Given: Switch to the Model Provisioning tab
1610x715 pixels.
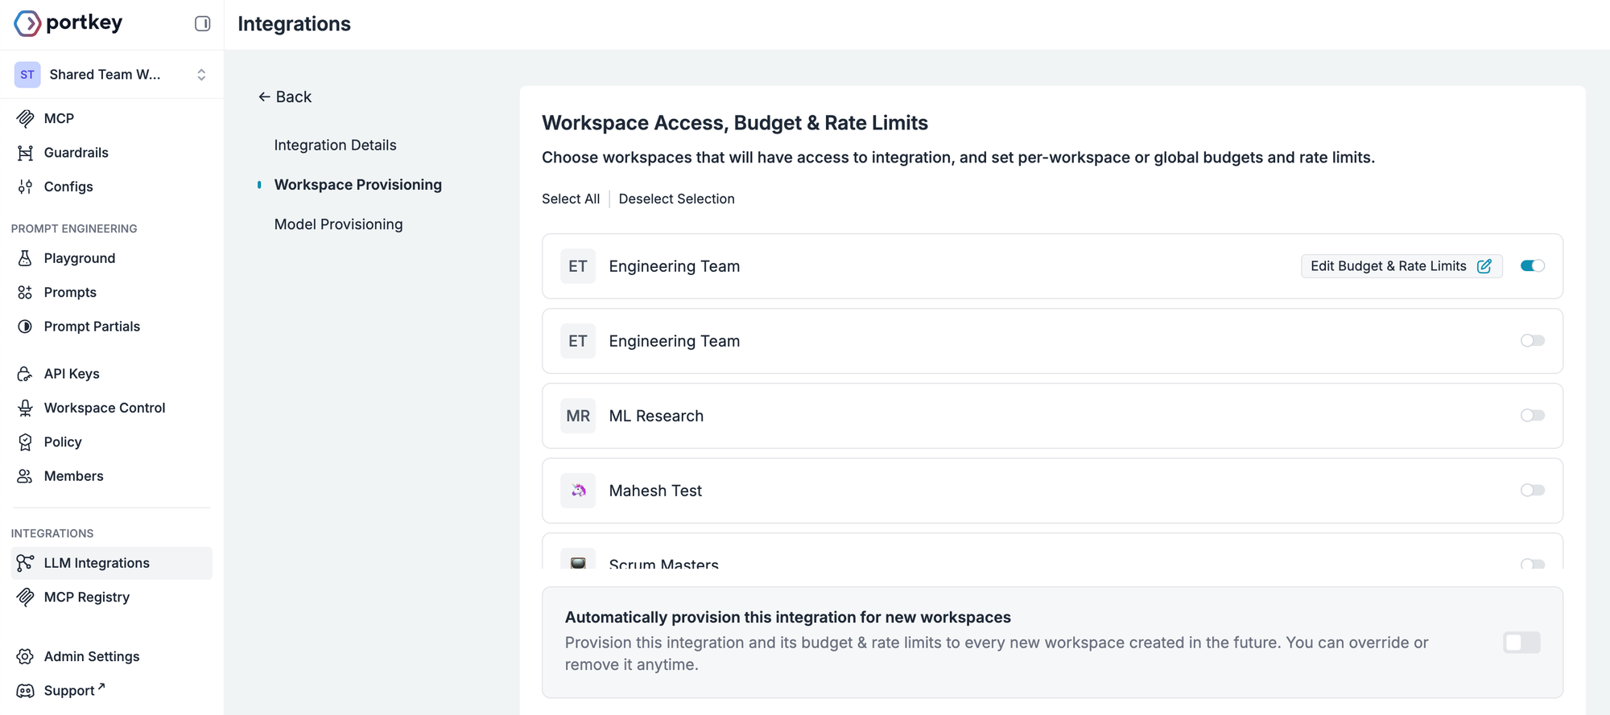Looking at the screenshot, I should click(338, 224).
